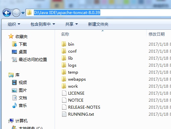The width and height of the screenshot is (171, 129).
Task: Click the NOTICE file icon
Action: [64, 100]
